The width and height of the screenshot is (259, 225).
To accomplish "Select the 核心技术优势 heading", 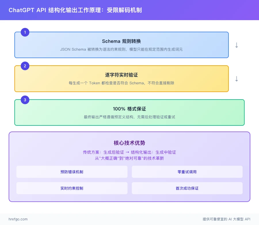I will pyautogui.click(x=129, y=143).
